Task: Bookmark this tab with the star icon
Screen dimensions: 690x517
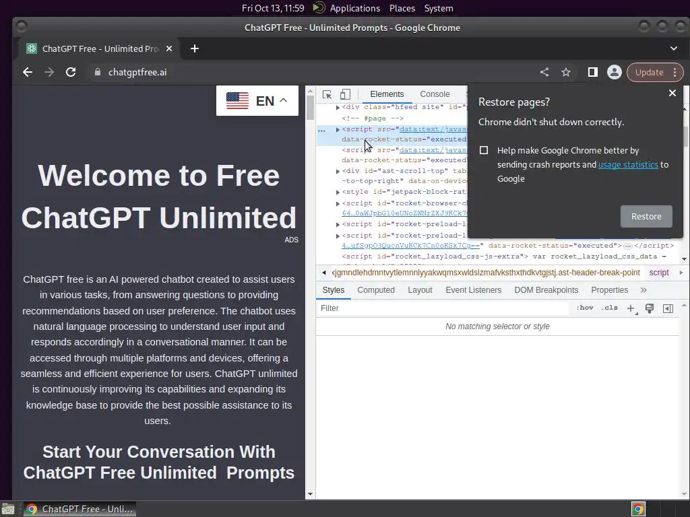Action: click(566, 72)
